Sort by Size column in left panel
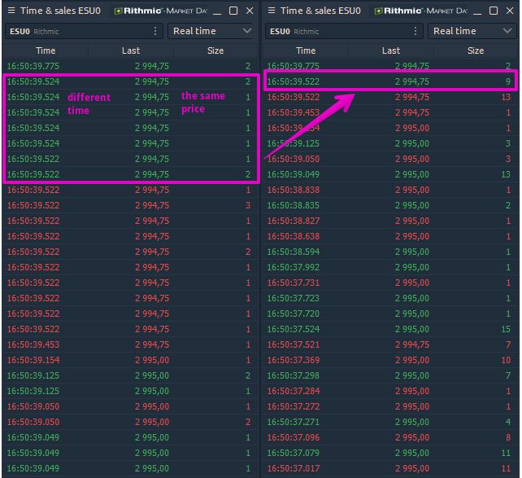This screenshot has height=478, width=522. 215,50
